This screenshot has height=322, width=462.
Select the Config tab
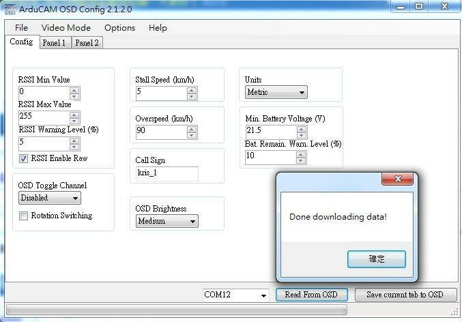pyautogui.click(x=22, y=42)
